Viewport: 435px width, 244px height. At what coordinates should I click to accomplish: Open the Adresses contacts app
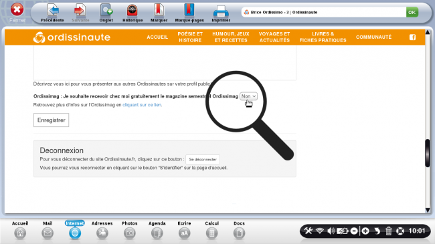[x=102, y=230]
